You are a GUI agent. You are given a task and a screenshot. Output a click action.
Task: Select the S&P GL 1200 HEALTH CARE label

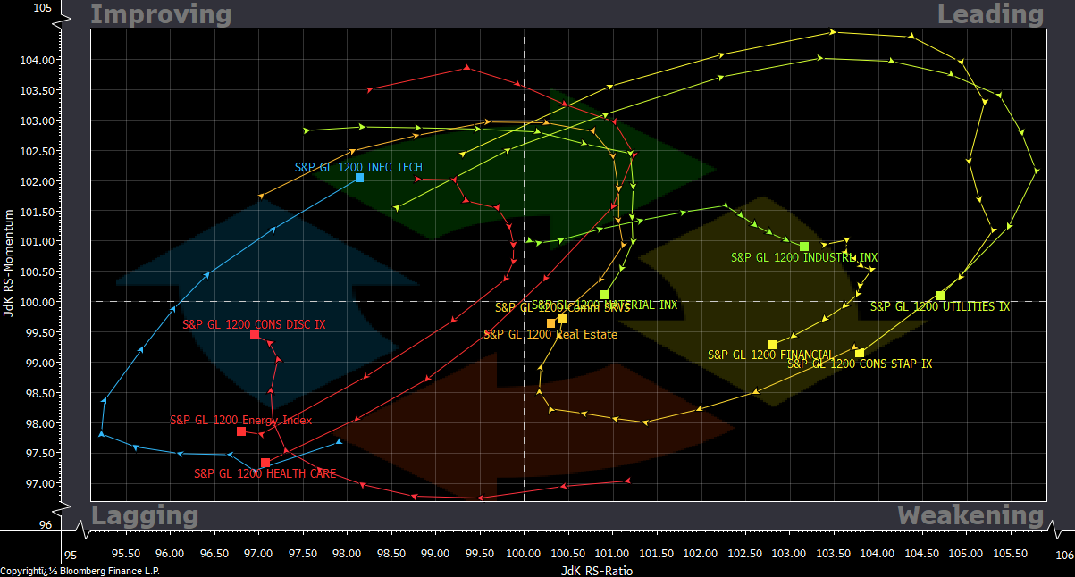[265, 473]
